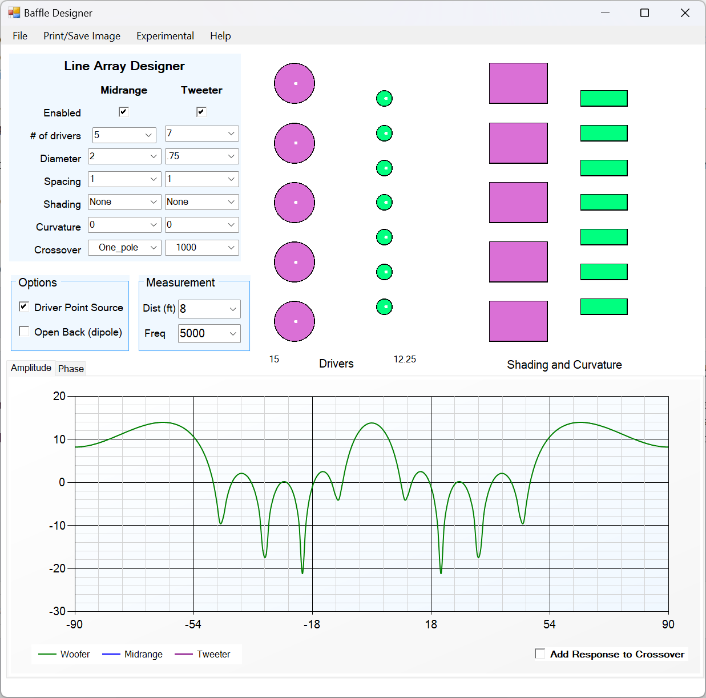Open the File menu
This screenshot has height=698, width=706.
[20, 36]
